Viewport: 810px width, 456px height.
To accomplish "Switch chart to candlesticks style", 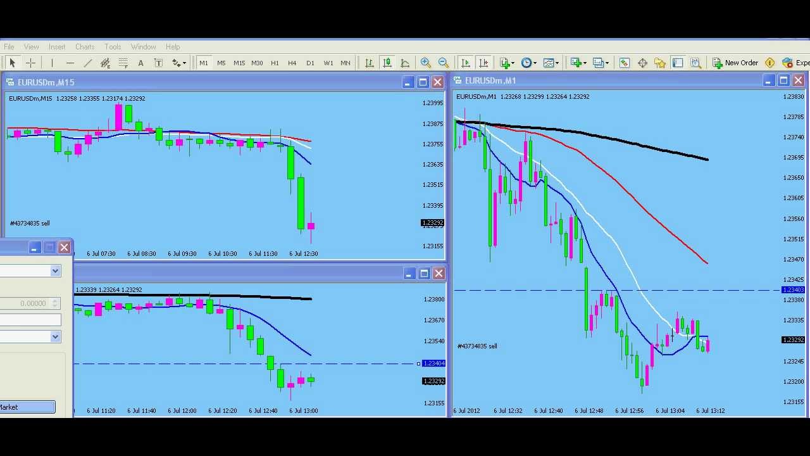I will (387, 63).
